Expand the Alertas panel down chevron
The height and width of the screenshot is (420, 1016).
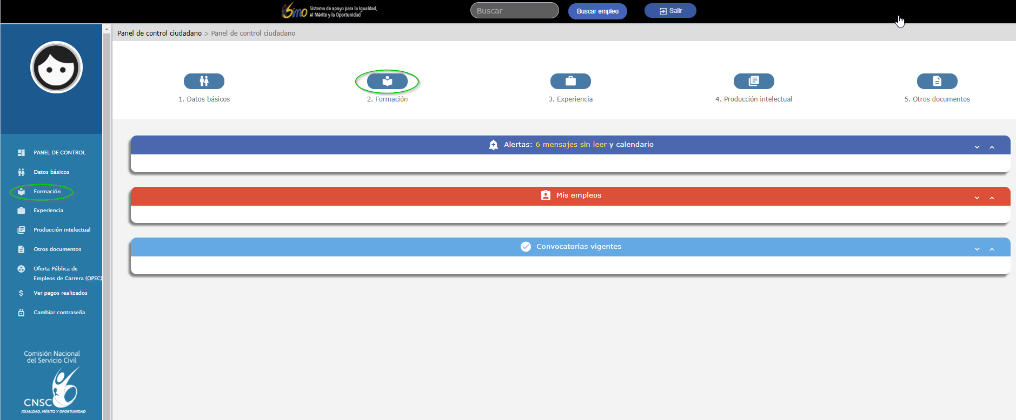pyautogui.click(x=977, y=147)
